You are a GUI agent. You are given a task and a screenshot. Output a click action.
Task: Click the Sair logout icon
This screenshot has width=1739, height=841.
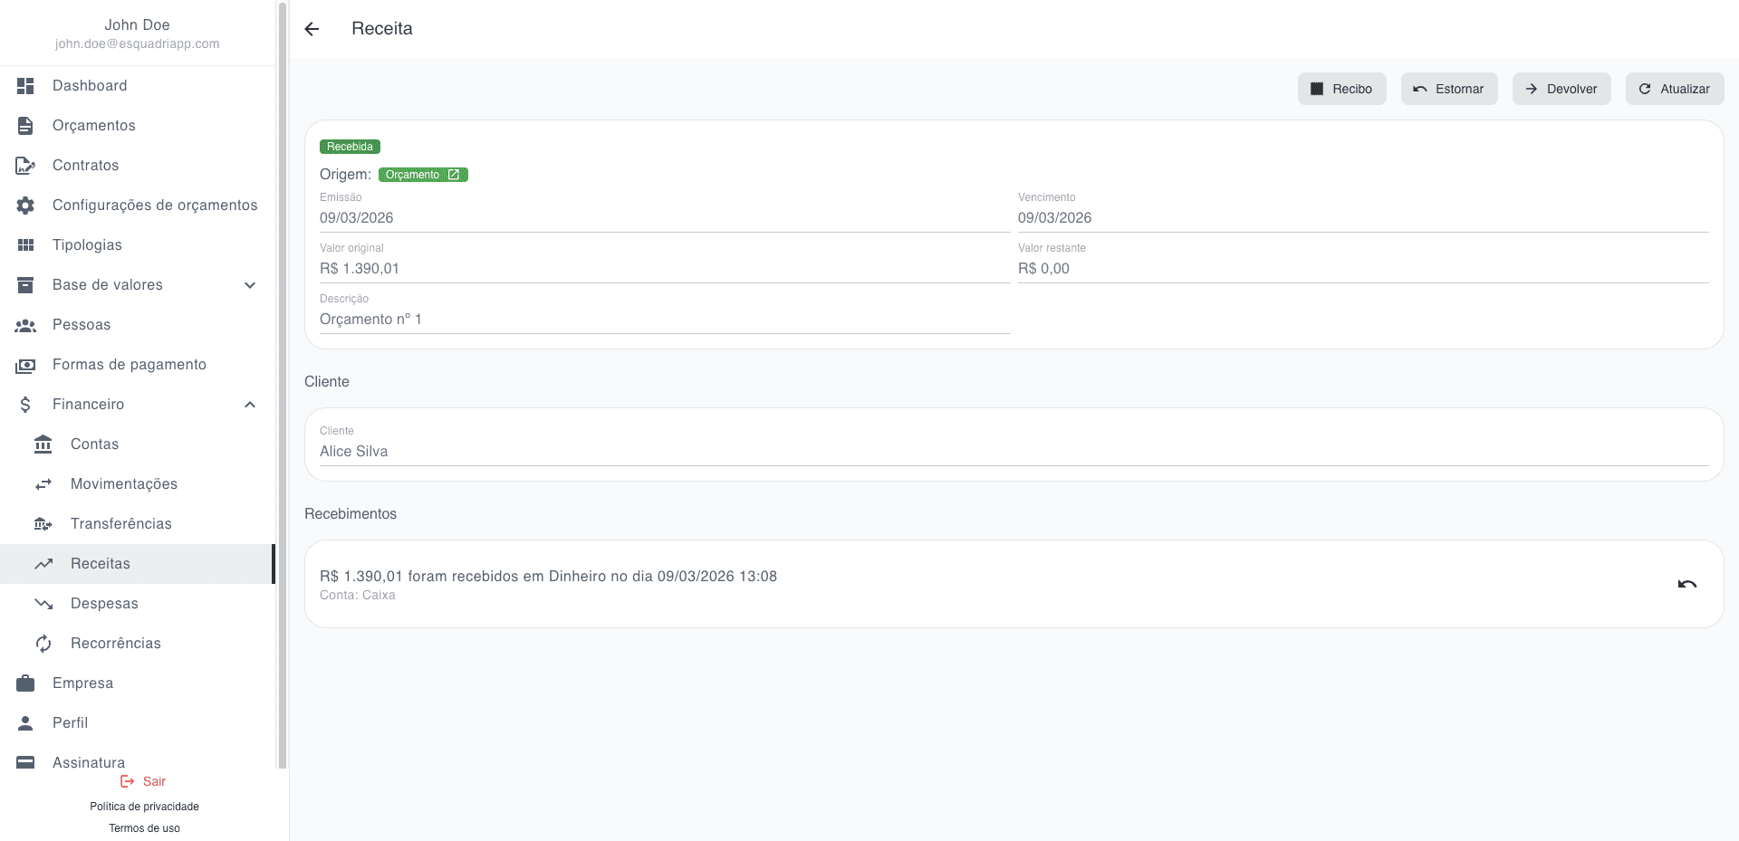(x=128, y=781)
